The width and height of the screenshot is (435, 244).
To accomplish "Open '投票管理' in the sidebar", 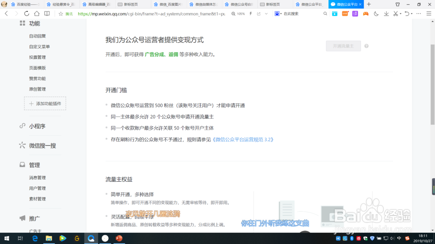I will tap(37, 57).
